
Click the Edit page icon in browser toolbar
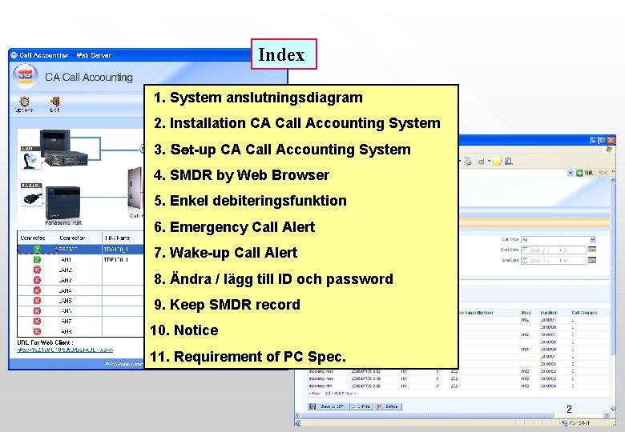pyautogui.click(x=481, y=162)
